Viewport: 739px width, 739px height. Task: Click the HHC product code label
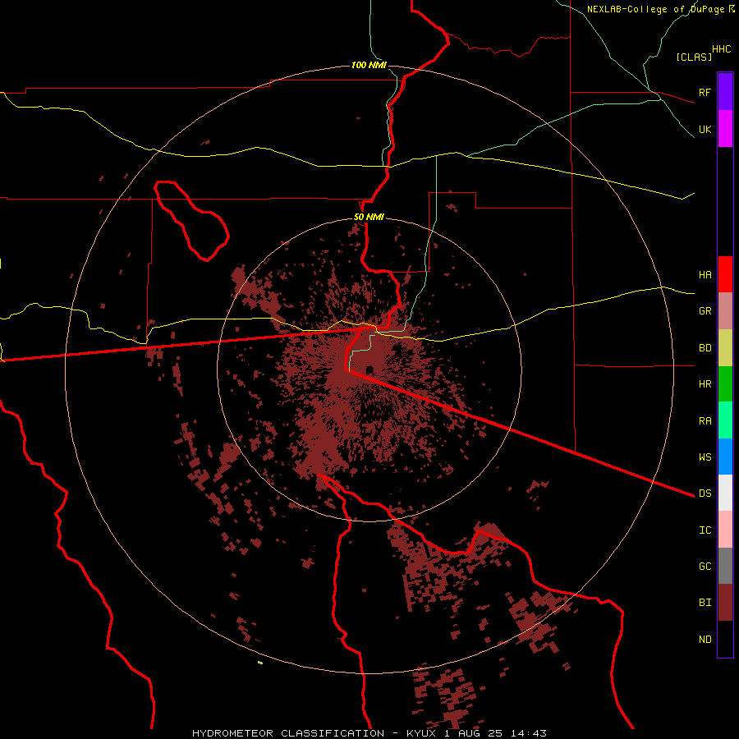[x=721, y=49]
